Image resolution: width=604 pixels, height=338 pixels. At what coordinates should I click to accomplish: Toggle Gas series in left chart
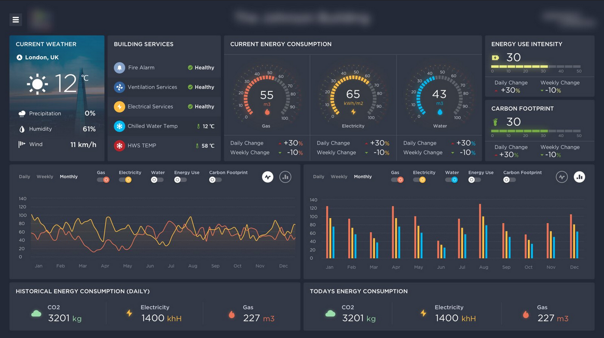[103, 180]
